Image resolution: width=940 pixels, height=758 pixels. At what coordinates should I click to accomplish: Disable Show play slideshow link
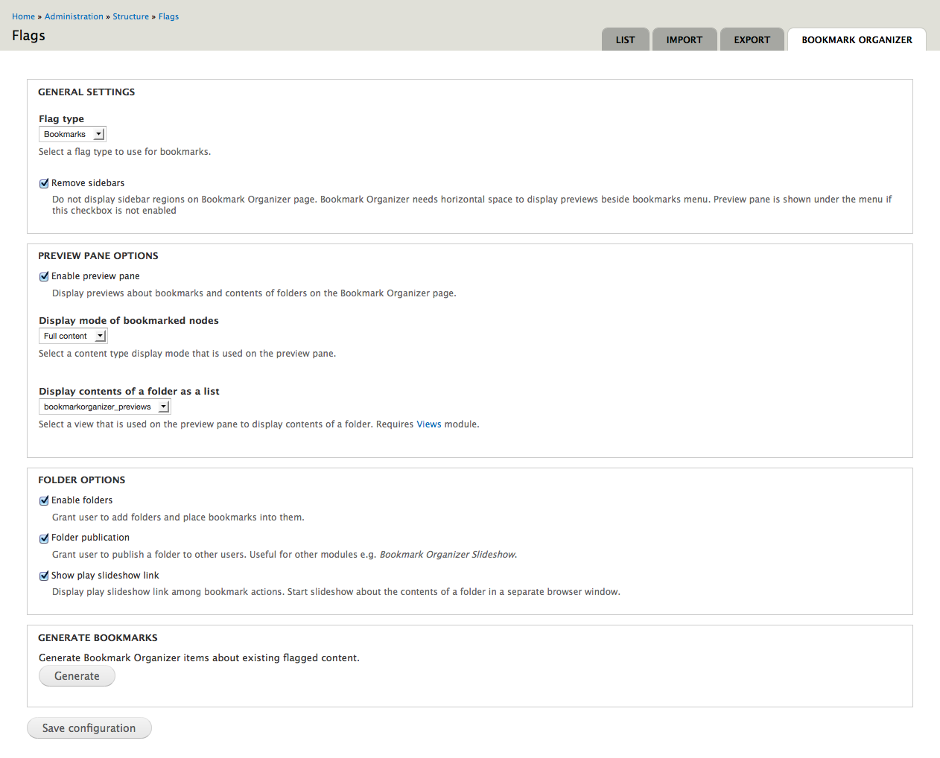click(44, 576)
